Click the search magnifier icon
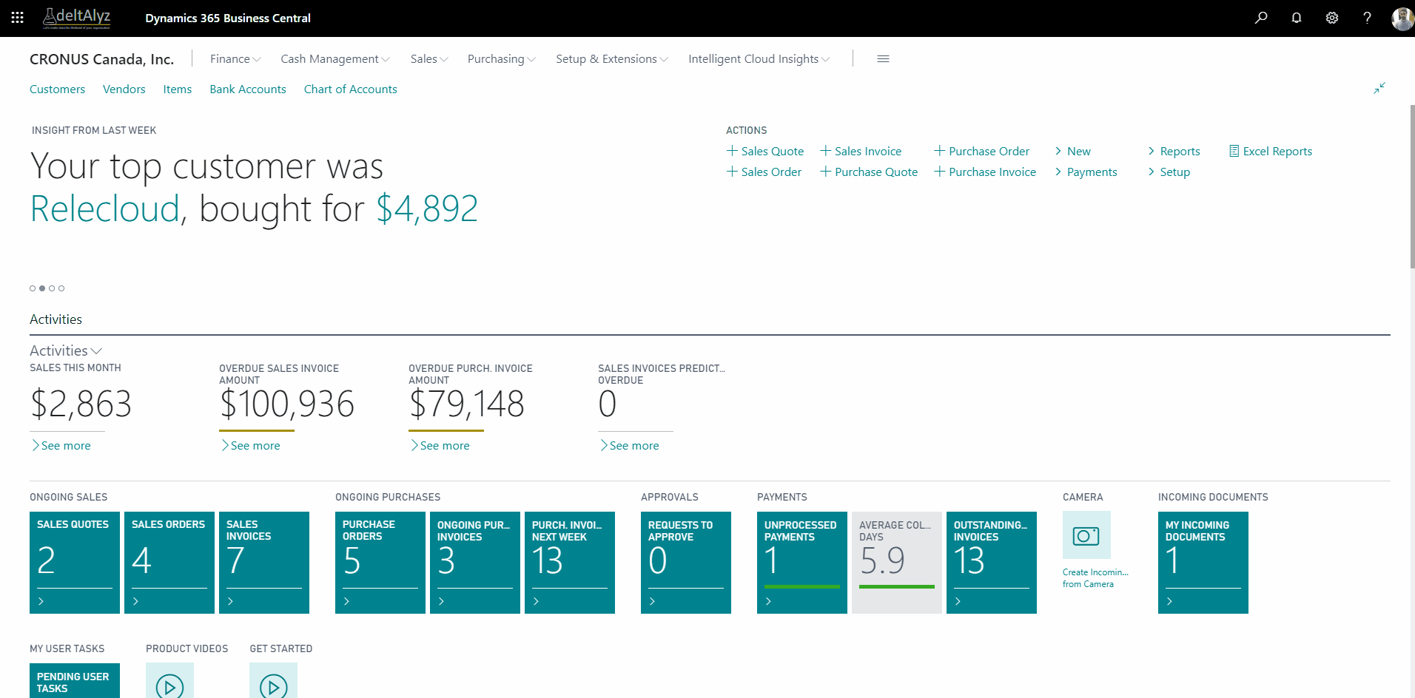This screenshot has height=698, width=1415. coord(1261,18)
